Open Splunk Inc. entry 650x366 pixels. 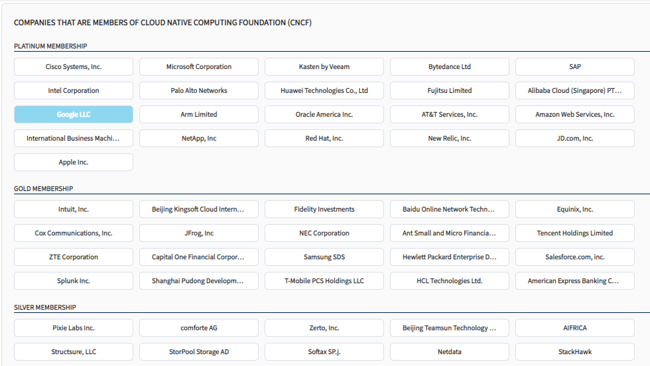[x=74, y=280]
